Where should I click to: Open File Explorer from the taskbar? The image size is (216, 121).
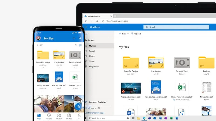pyautogui.click(x=139, y=118)
